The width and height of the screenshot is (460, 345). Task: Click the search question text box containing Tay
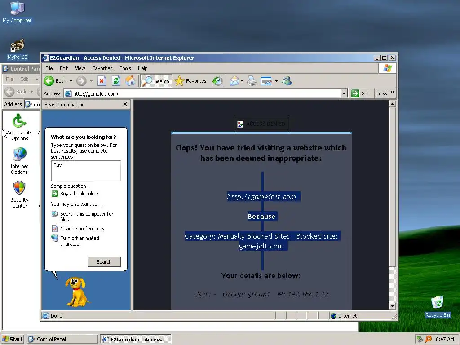click(86, 171)
